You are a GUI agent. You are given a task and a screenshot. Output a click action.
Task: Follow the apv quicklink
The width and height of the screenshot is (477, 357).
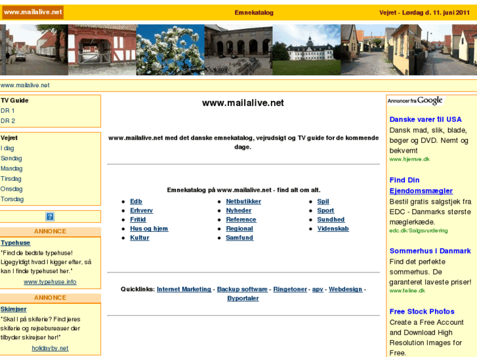pos(318,290)
